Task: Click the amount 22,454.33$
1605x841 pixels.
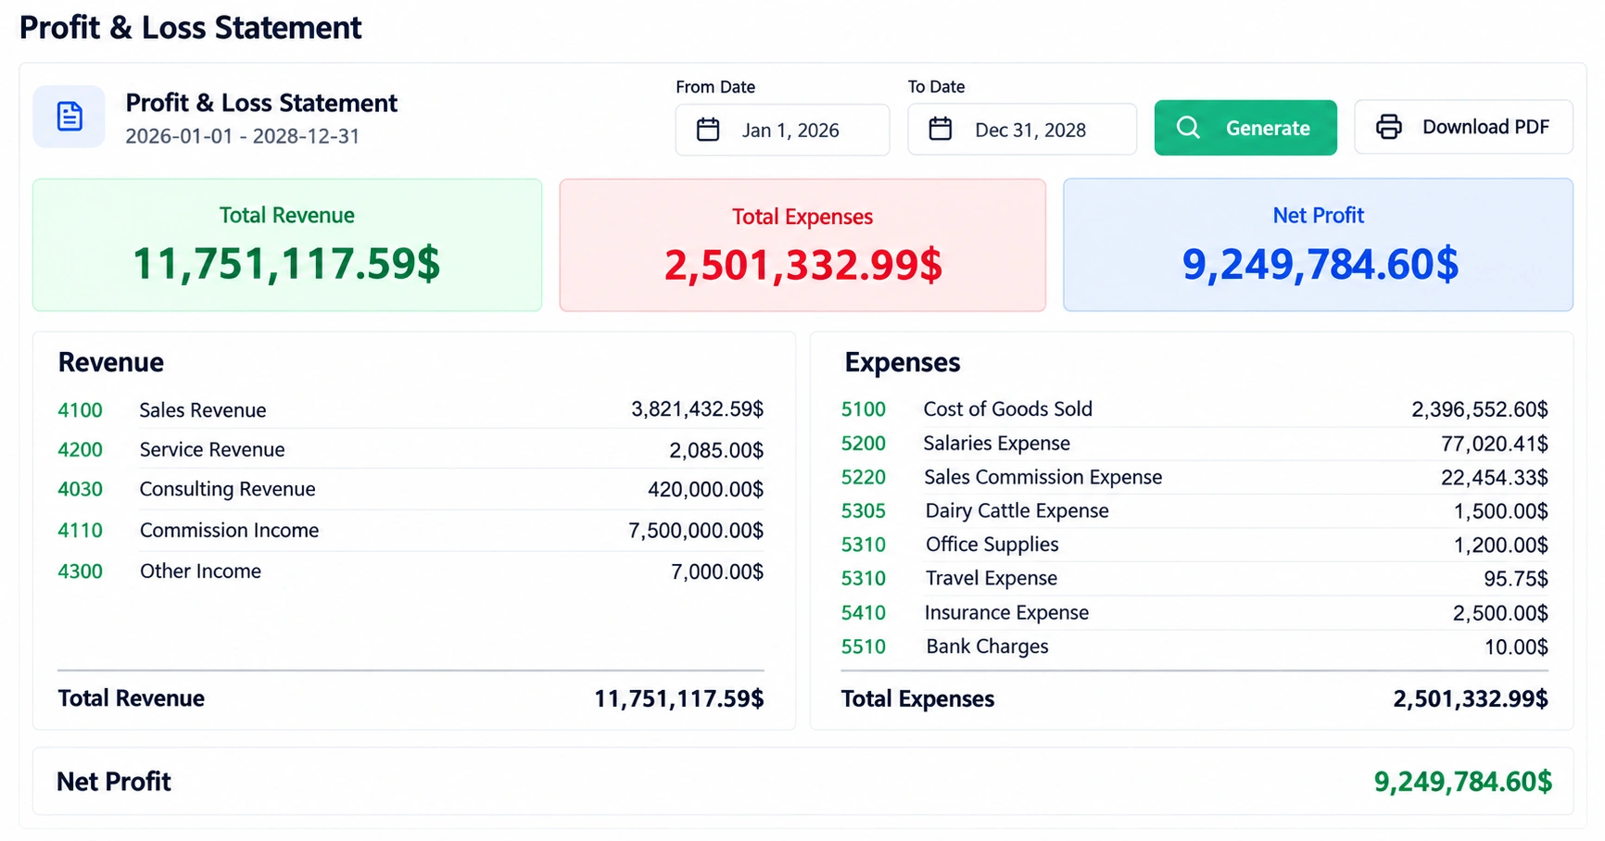Action: click(1495, 477)
